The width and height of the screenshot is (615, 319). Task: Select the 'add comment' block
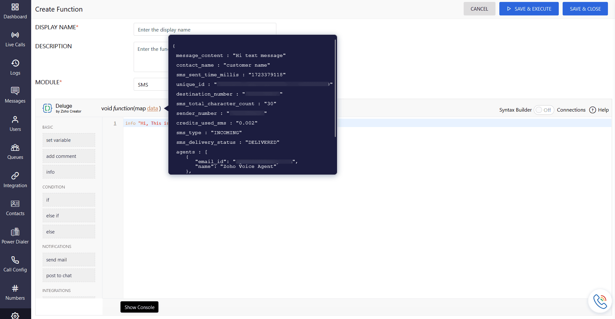pos(69,156)
